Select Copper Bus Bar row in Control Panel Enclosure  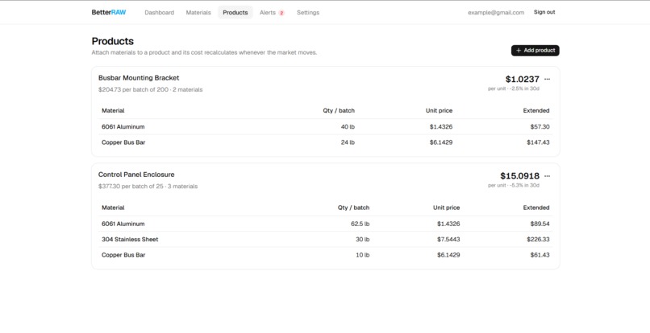pos(326,255)
